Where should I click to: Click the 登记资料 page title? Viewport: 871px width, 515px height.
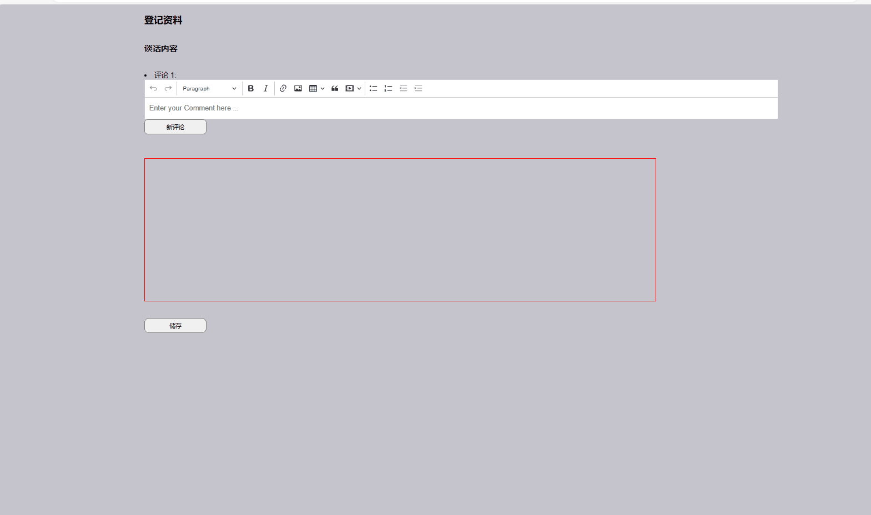(163, 20)
